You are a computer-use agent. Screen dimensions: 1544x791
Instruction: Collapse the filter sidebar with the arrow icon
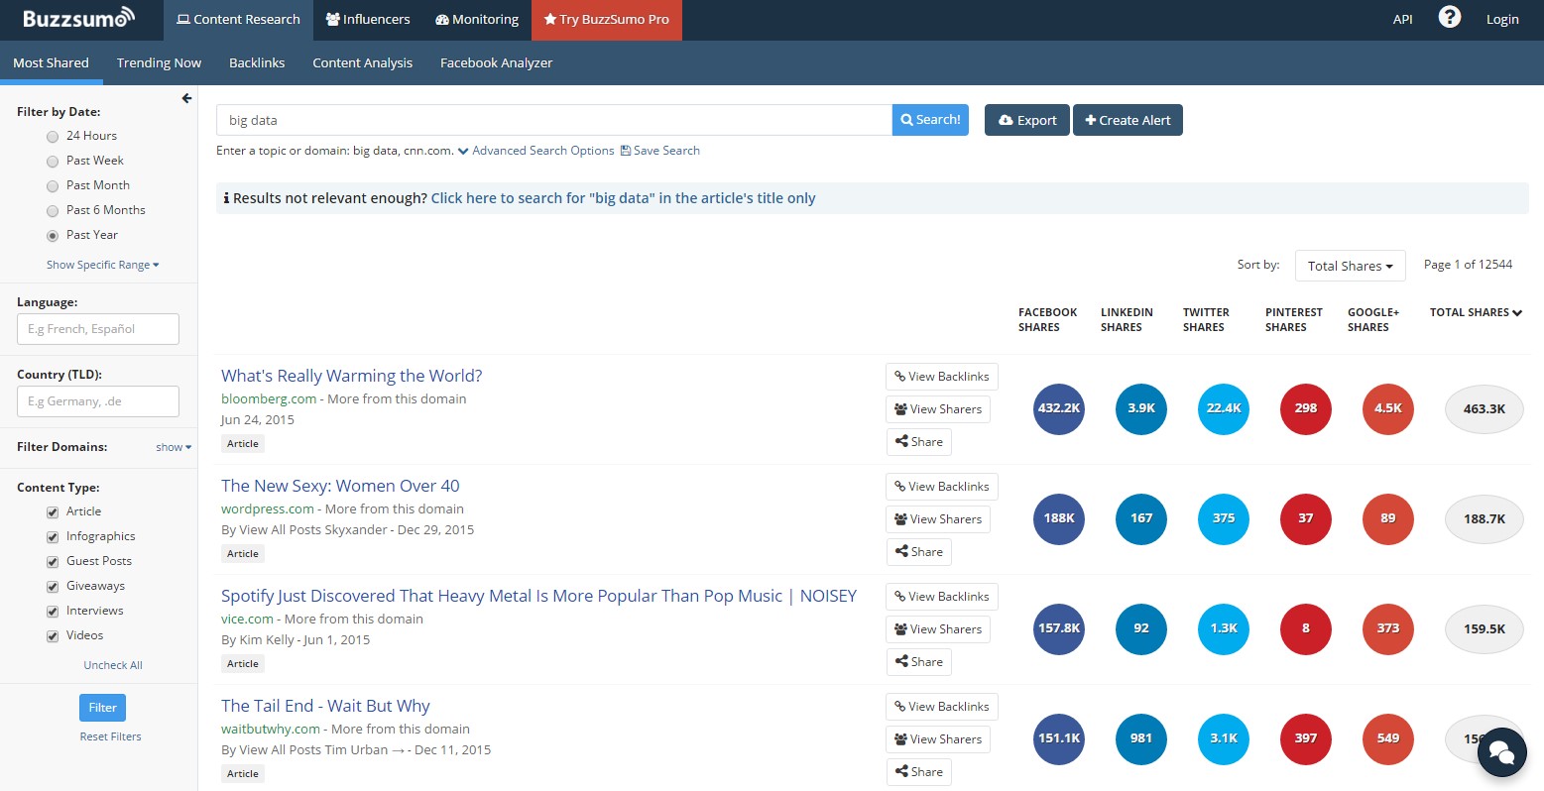(186, 98)
